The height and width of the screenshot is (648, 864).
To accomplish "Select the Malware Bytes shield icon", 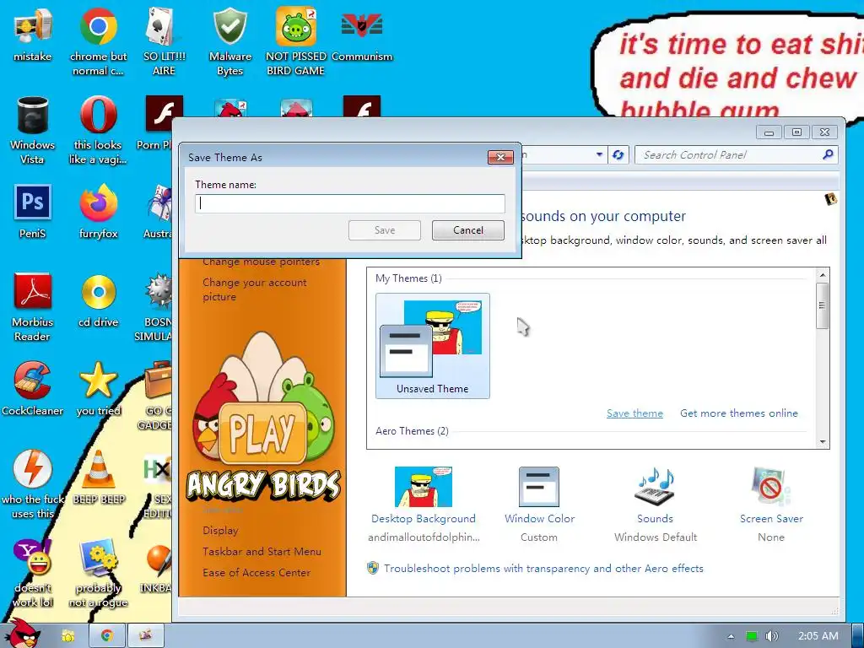I will [229, 41].
